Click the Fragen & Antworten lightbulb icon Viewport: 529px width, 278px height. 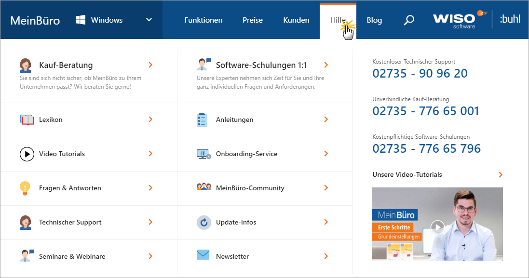tap(25, 188)
